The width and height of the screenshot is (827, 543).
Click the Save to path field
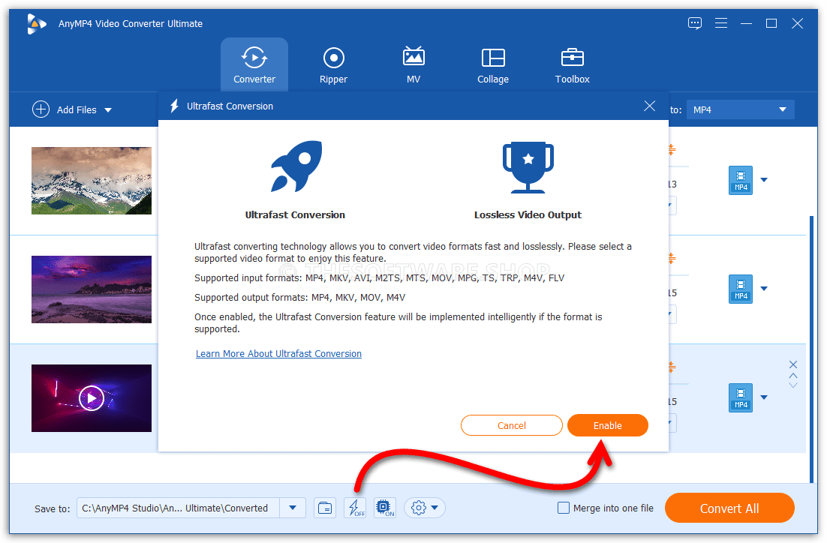tap(179, 508)
